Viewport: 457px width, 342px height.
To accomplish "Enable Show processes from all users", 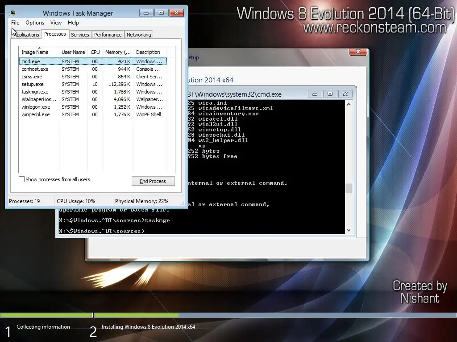I will pos(21,179).
